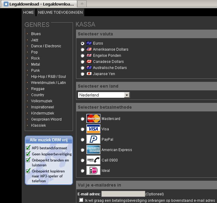Image resolution: width=217 pixels, height=203 pixels.
Task: Open Wereldmuziek / Latin genre
Action: pos(48,82)
